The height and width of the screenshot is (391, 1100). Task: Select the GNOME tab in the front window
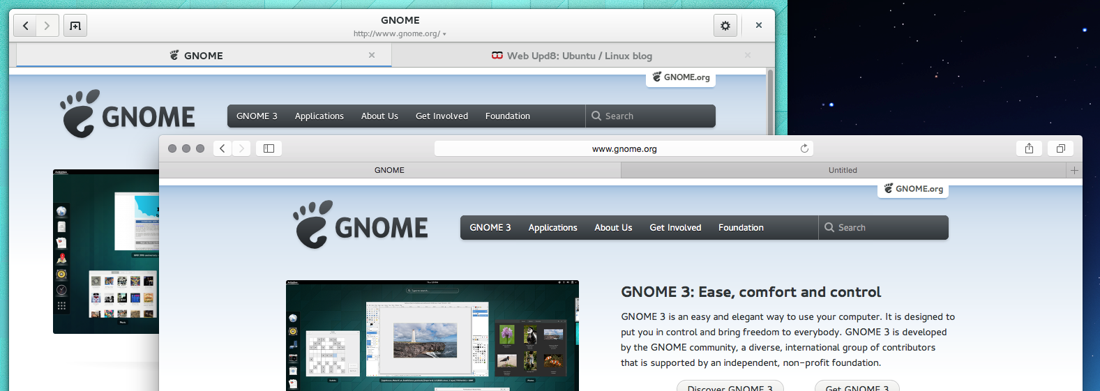(x=389, y=170)
